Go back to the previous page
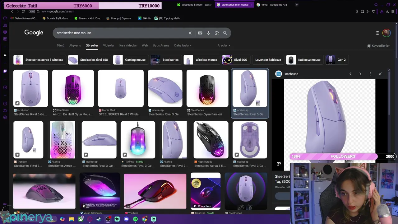 [12, 12]
